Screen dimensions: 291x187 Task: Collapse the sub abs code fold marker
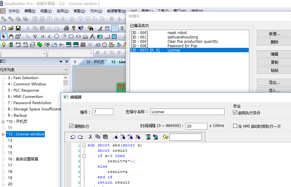84,145
